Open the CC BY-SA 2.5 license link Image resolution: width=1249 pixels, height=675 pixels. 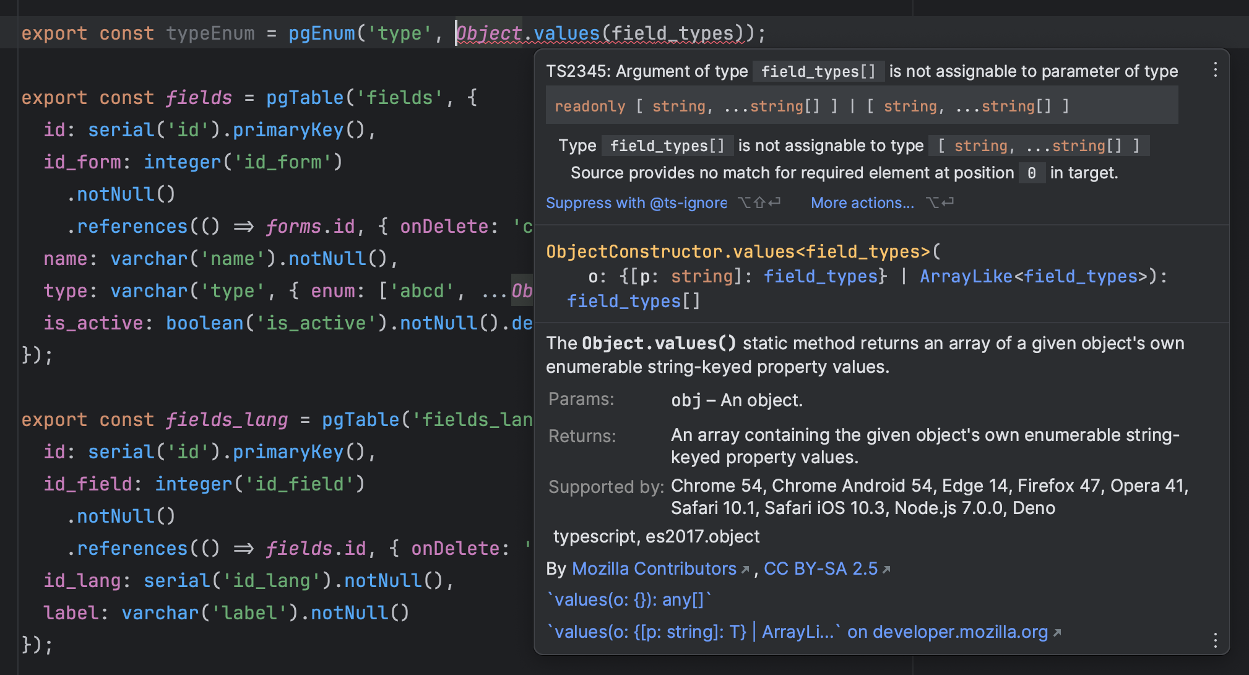click(821, 568)
